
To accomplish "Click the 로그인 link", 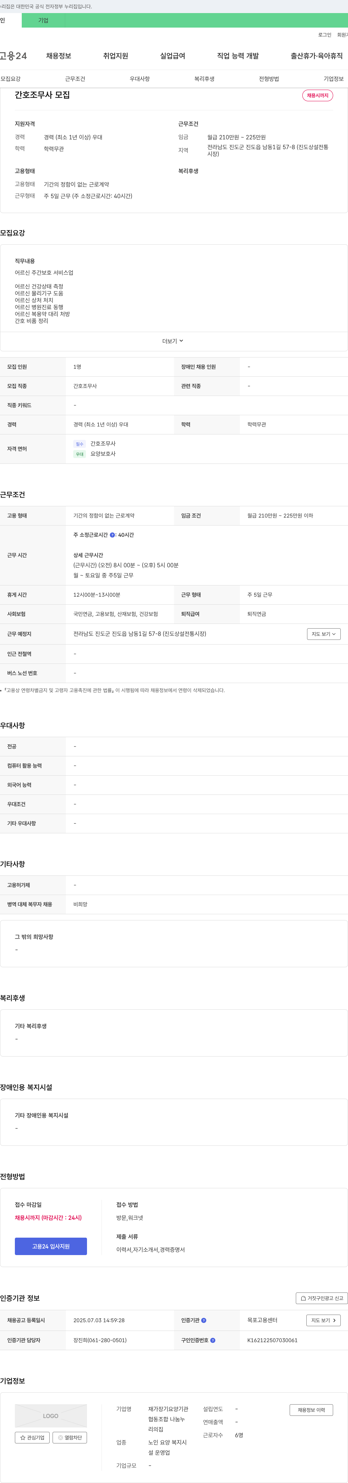I will (324, 35).
